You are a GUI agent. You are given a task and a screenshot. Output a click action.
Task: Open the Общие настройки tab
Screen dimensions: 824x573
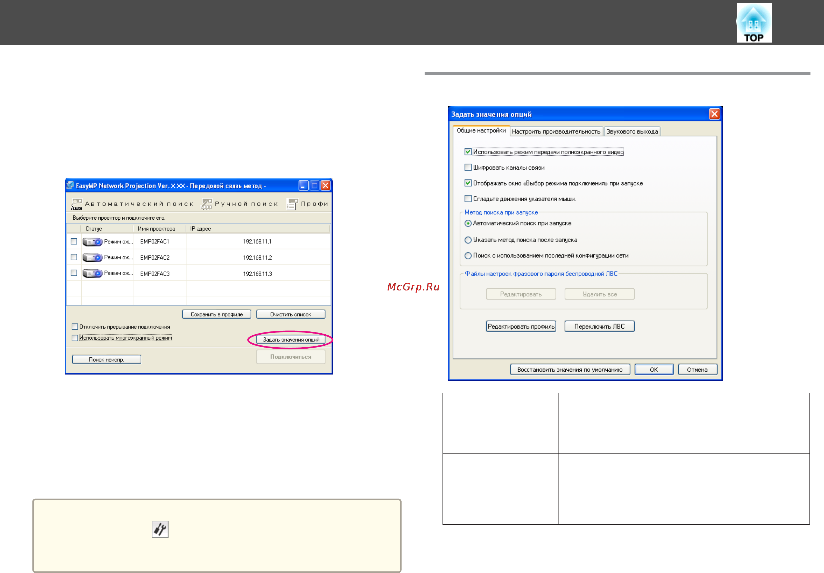[x=481, y=131]
